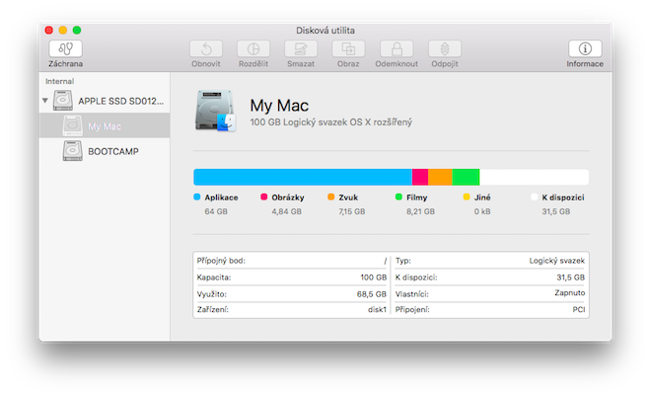
Task: Click the 0 kB value
Action: point(482,211)
